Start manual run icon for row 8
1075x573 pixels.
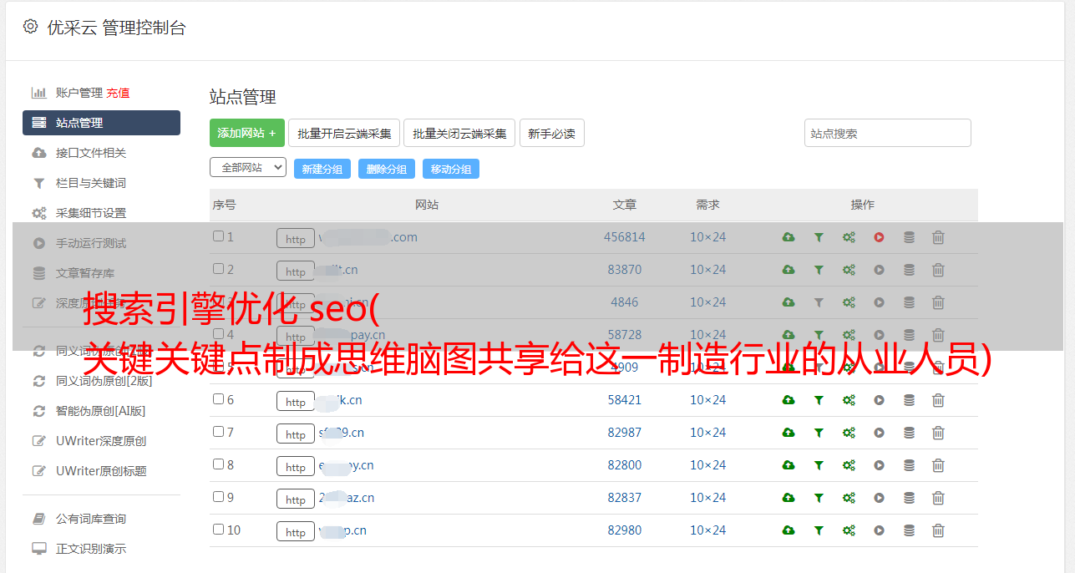click(879, 465)
